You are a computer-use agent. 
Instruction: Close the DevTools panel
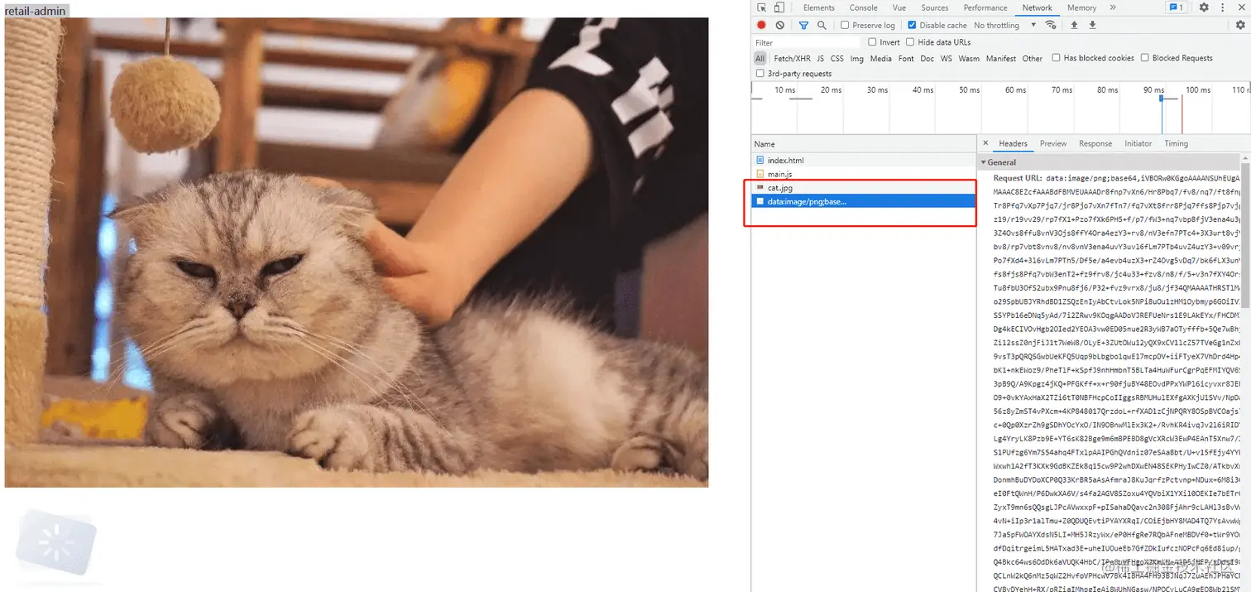pos(1240,7)
